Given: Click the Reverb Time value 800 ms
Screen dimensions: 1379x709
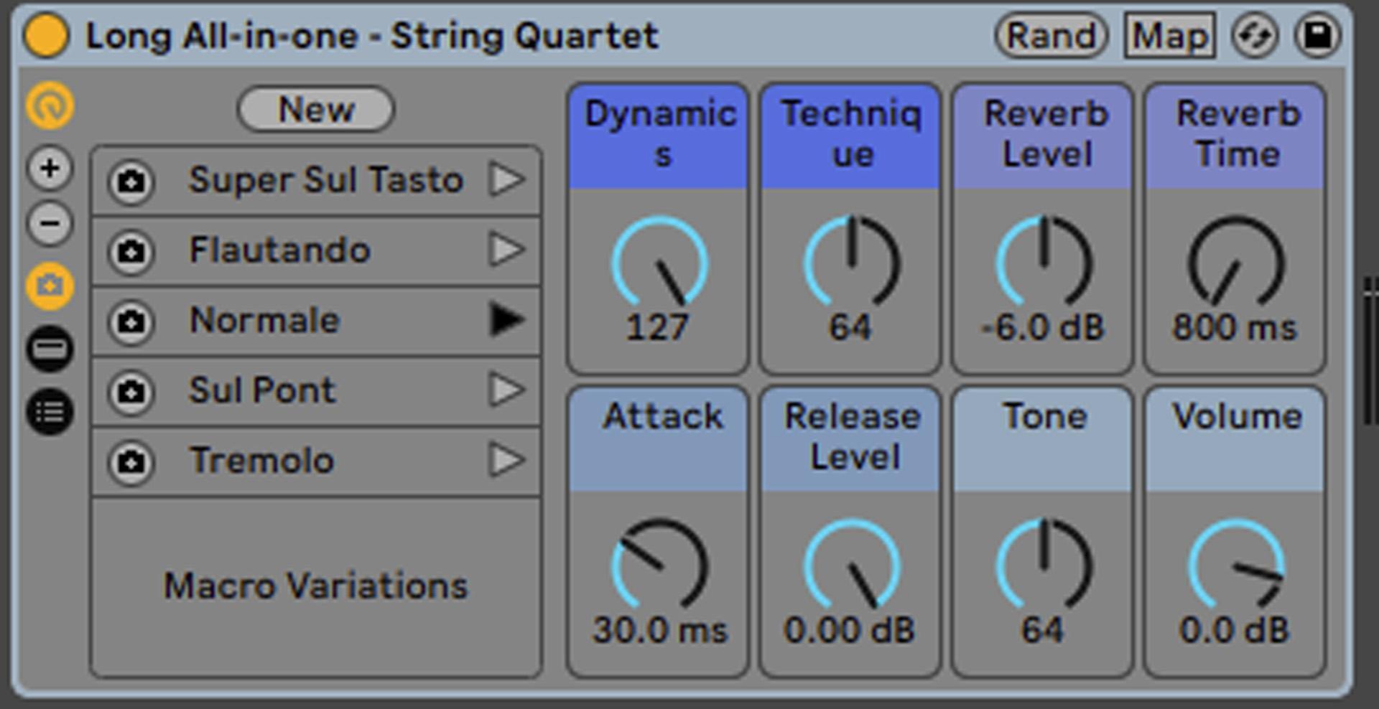Looking at the screenshot, I should point(1235,327).
